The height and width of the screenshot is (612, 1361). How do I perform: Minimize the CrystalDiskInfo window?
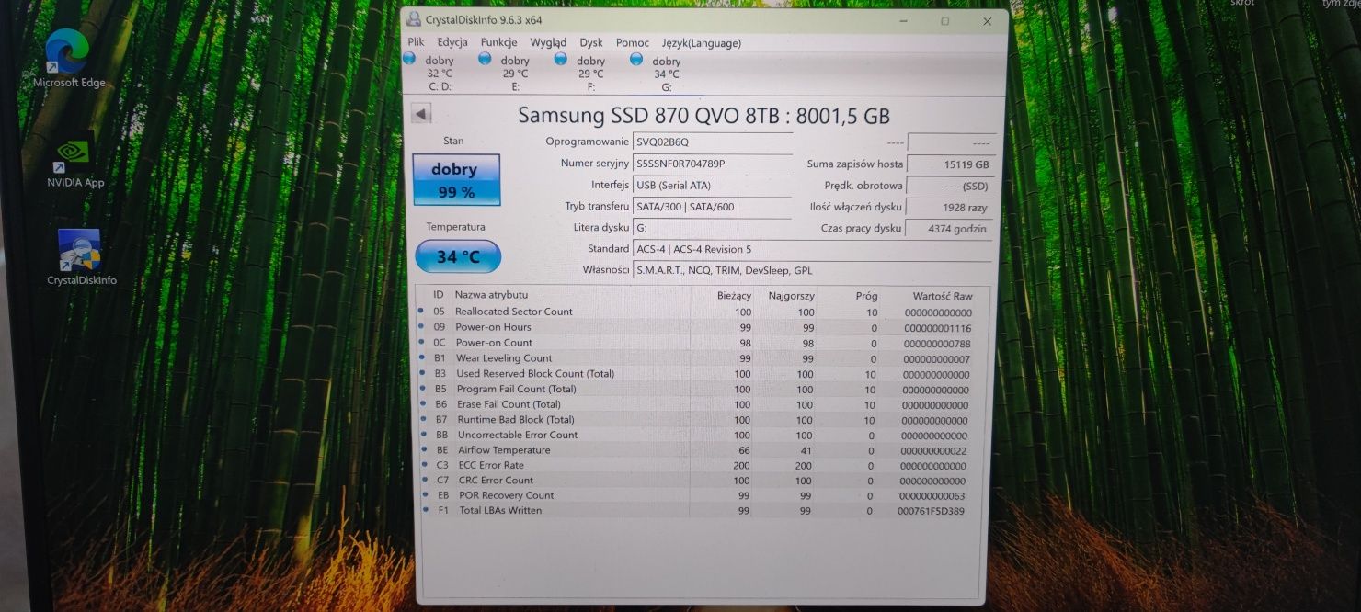click(902, 20)
